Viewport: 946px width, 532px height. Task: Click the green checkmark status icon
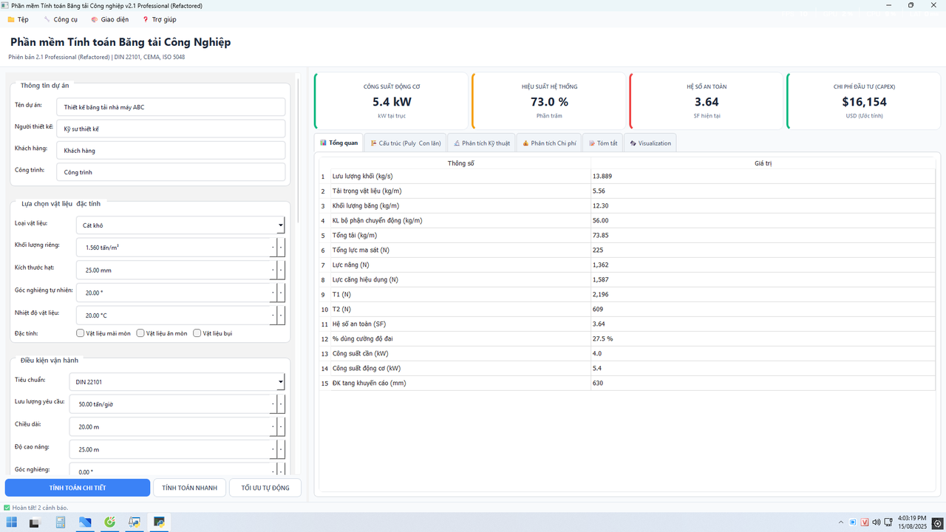tap(7, 508)
